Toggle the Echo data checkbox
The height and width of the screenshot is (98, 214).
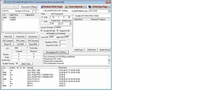(28, 48)
